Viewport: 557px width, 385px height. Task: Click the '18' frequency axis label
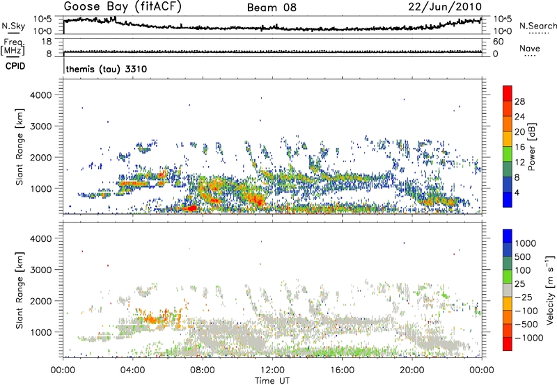tap(47, 42)
